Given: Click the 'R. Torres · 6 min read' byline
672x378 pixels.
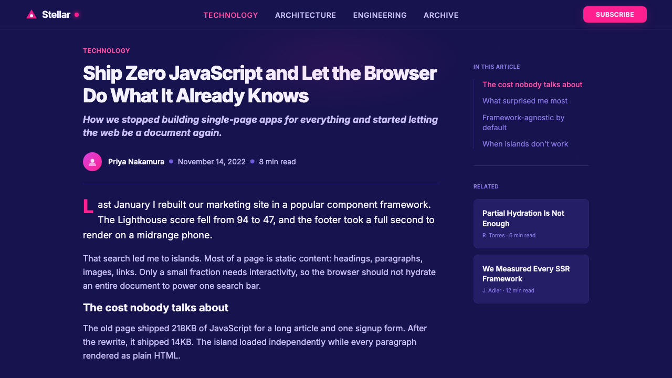Looking at the screenshot, I should (509, 236).
